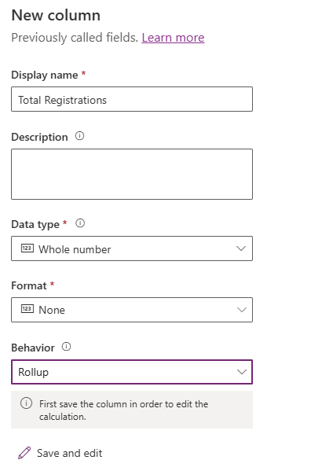Select the New column heading
Image resolution: width=311 pixels, height=471 pixels.
point(56,15)
